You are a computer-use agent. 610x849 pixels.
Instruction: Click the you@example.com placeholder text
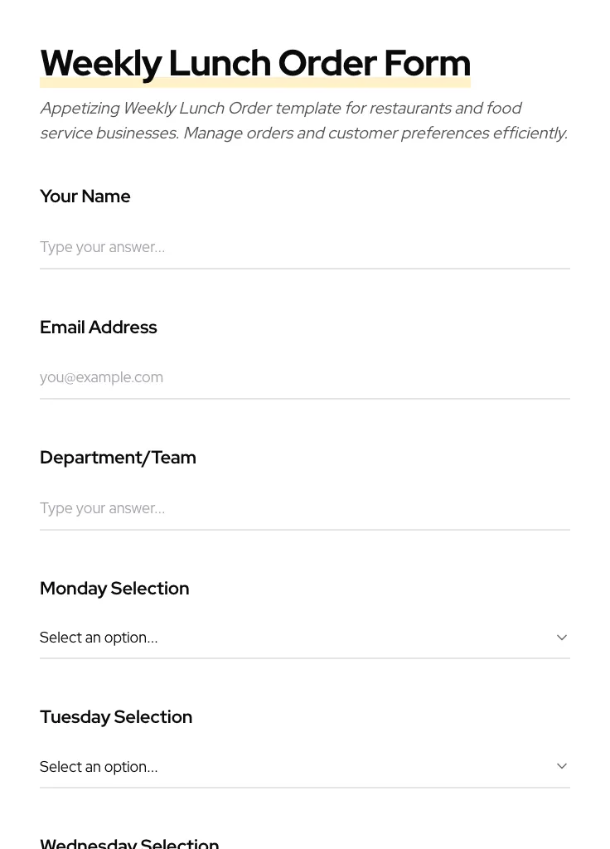tap(101, 377)
